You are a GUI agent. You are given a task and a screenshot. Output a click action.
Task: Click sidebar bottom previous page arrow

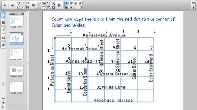click(x=3, y=98)
